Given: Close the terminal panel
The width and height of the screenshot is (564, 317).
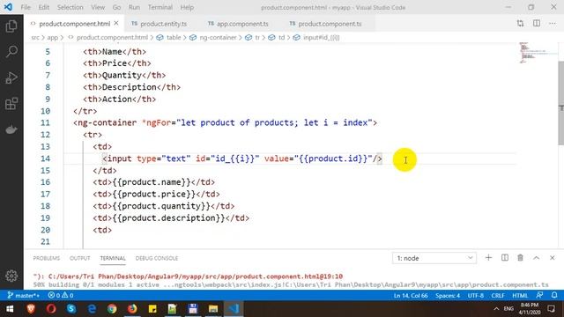Looking at the screenshot, I should pos(553,258).
